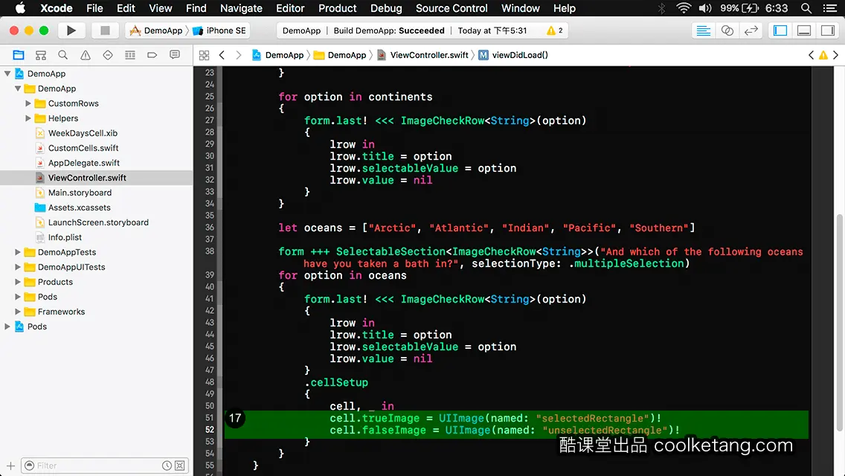The width and height of the screenshot is (845, 476).
Task: Switch to Assistant editor
Action: 727,30
